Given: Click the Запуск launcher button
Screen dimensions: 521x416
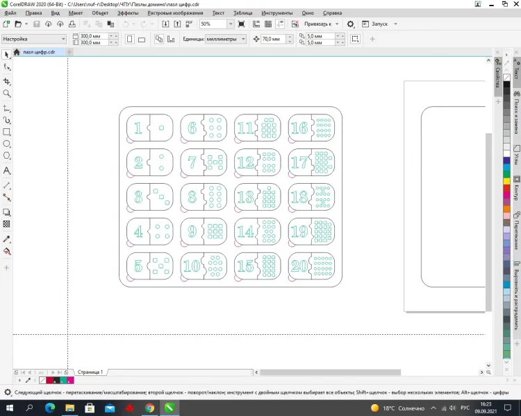Looking at the screenshot, I should click(375, 24).
